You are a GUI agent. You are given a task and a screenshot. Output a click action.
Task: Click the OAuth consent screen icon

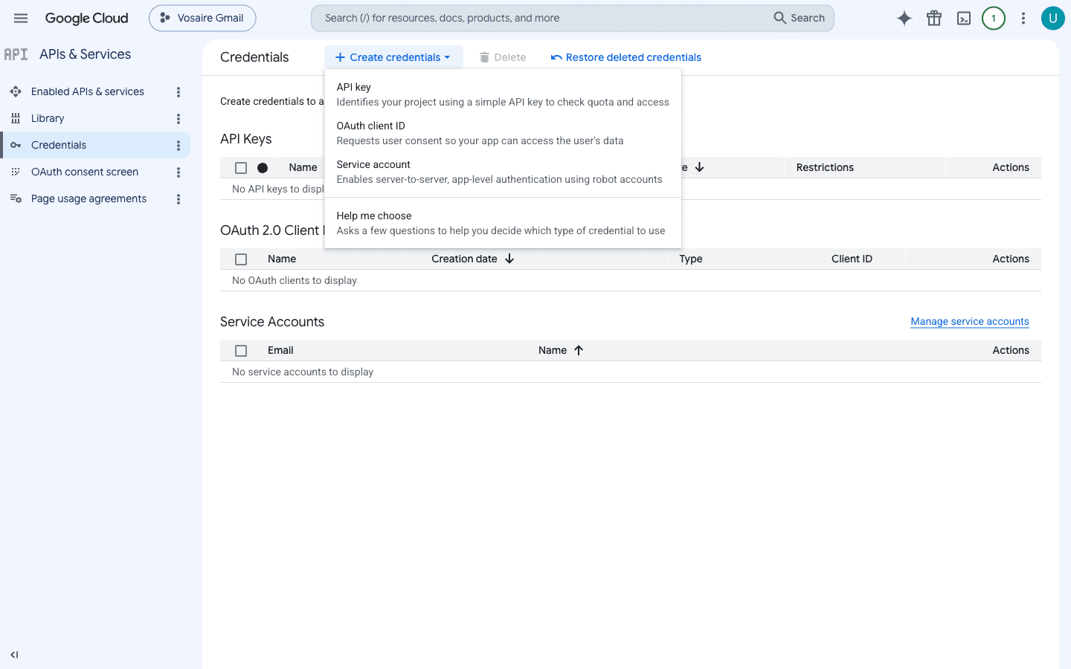16,172
